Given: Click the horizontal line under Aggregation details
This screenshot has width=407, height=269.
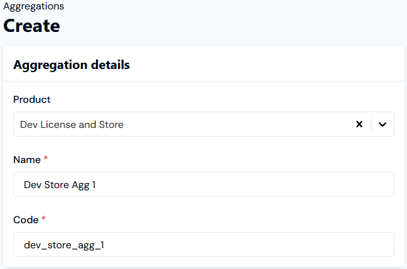Looking at the screenshot, I should tap(203, 81).
